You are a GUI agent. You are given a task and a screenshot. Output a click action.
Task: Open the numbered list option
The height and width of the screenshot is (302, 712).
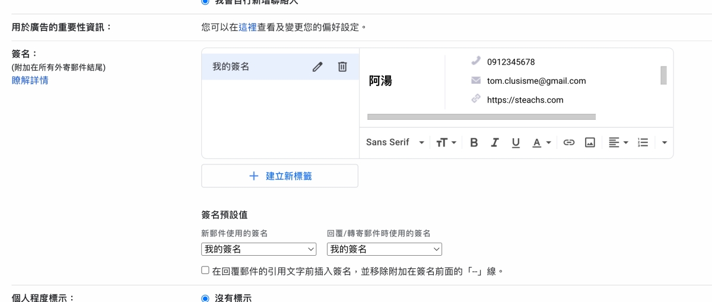click(x=643, y=142)
